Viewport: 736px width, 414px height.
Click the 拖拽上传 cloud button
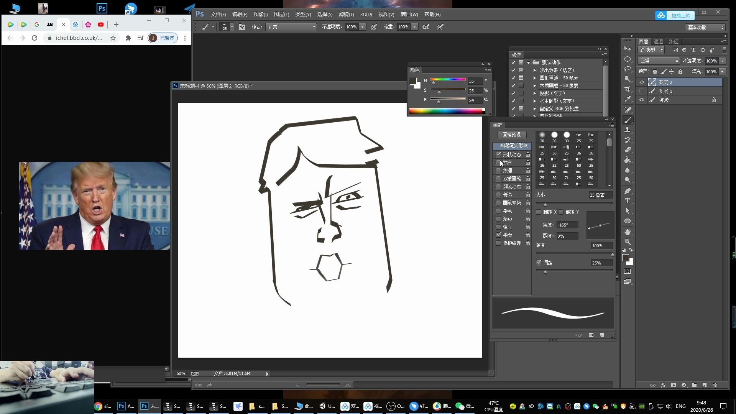pyautogui.click(x=675, y=15)
